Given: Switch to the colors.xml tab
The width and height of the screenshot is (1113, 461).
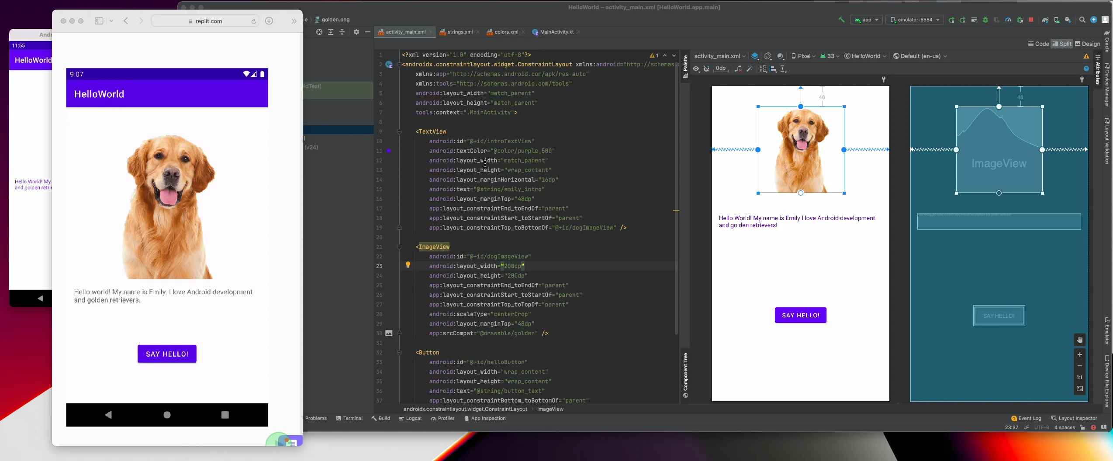Looking at the screenshot, I should click(506, 32).
